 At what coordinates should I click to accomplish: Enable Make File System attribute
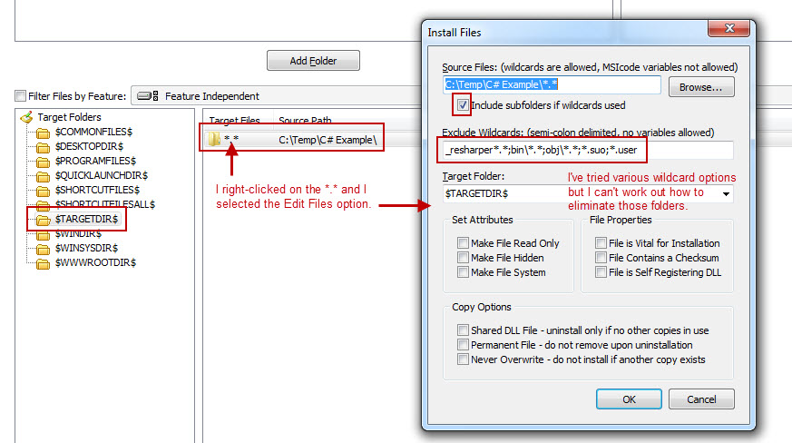coord(463,272)
